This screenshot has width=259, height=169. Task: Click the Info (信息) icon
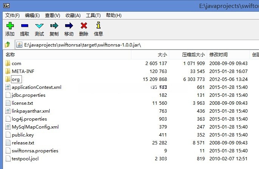98,25
